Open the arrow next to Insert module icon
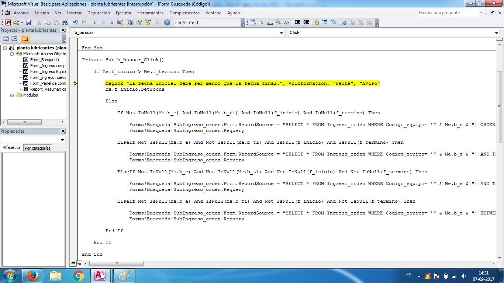Viewport: 504px width, 283px height. [x=22, y=22]
